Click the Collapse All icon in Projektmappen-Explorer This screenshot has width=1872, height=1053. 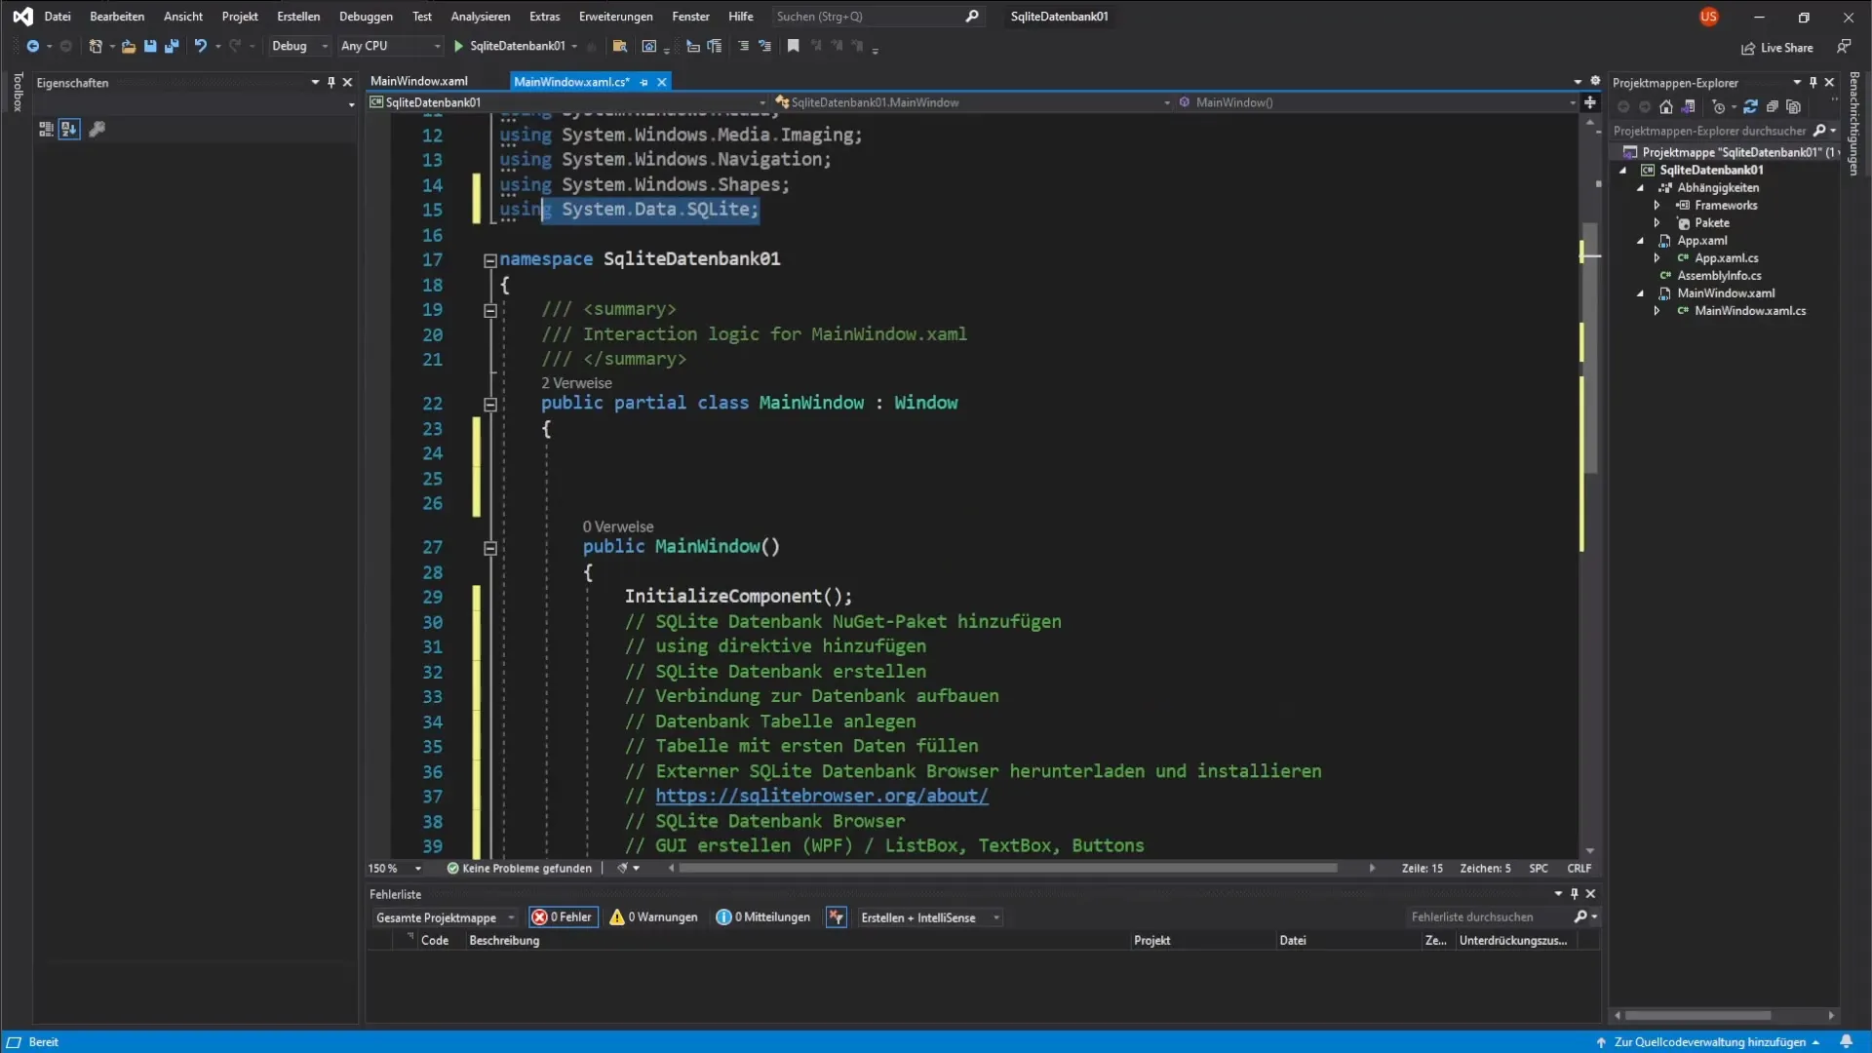click(x=1773, y=107)
